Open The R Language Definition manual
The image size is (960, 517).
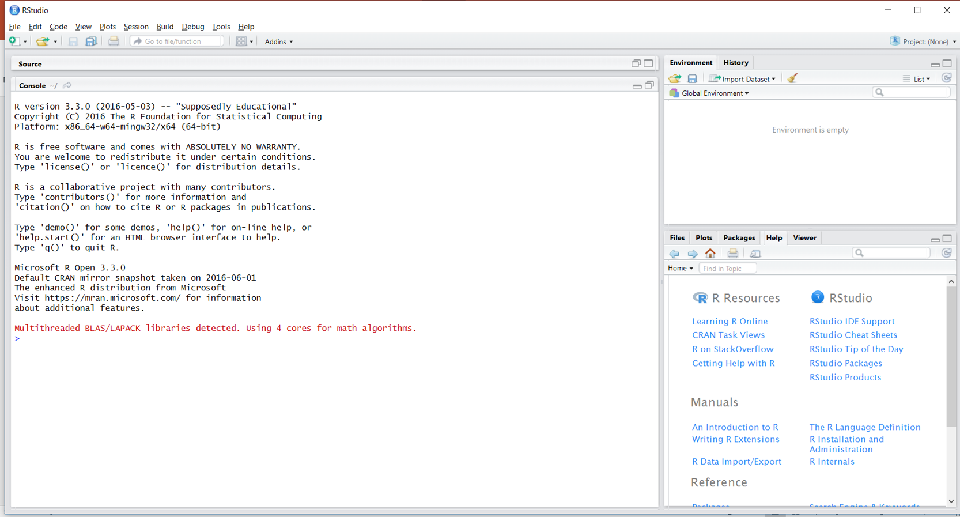pos(865,427)
